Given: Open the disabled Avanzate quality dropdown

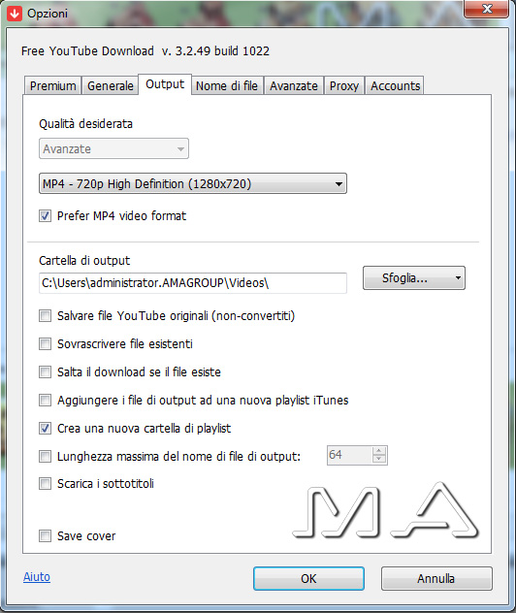Looking at the screenshot, I should click(113, 148).
